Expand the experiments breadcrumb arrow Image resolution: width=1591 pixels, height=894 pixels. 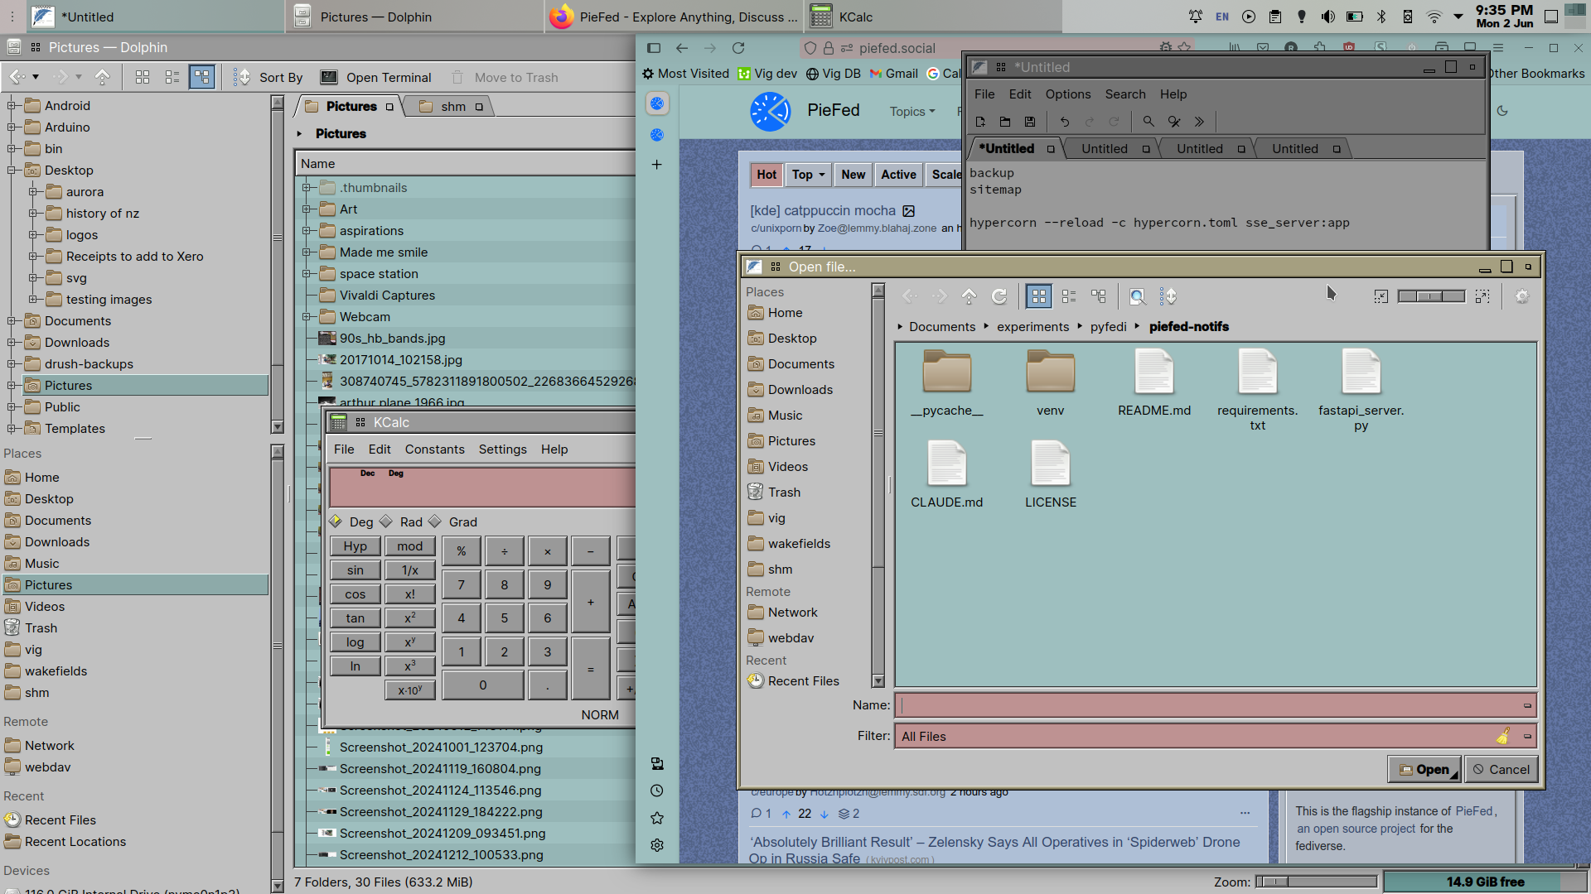tap(1080, 326)
